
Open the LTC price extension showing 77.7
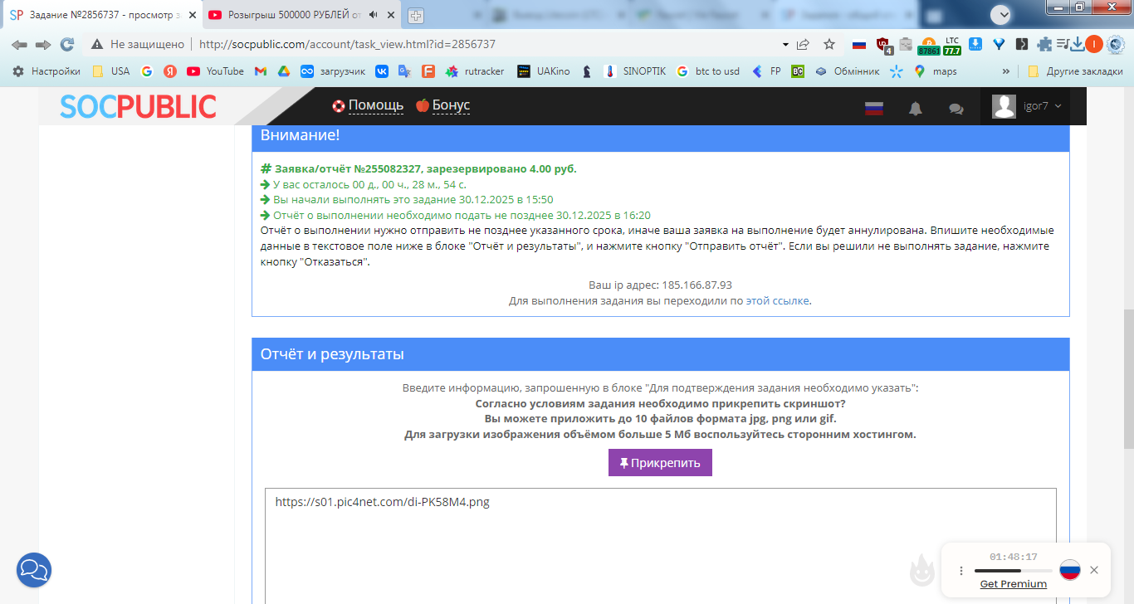click(x=952, y=46)
